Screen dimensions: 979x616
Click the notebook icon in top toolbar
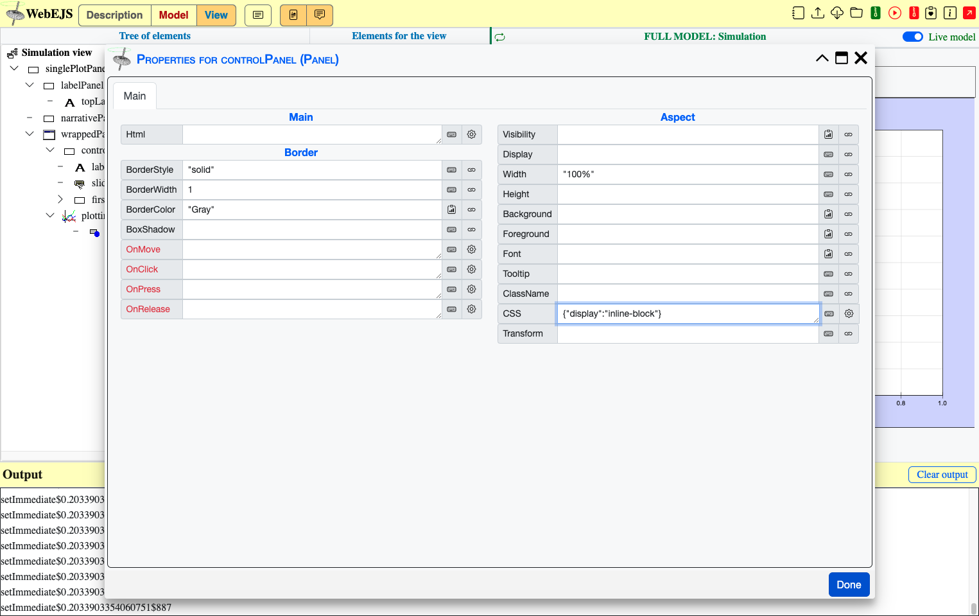click(798, 13)
